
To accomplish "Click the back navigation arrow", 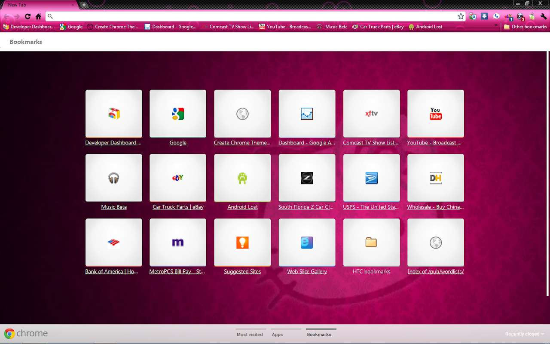I will [x=6, y=16].
